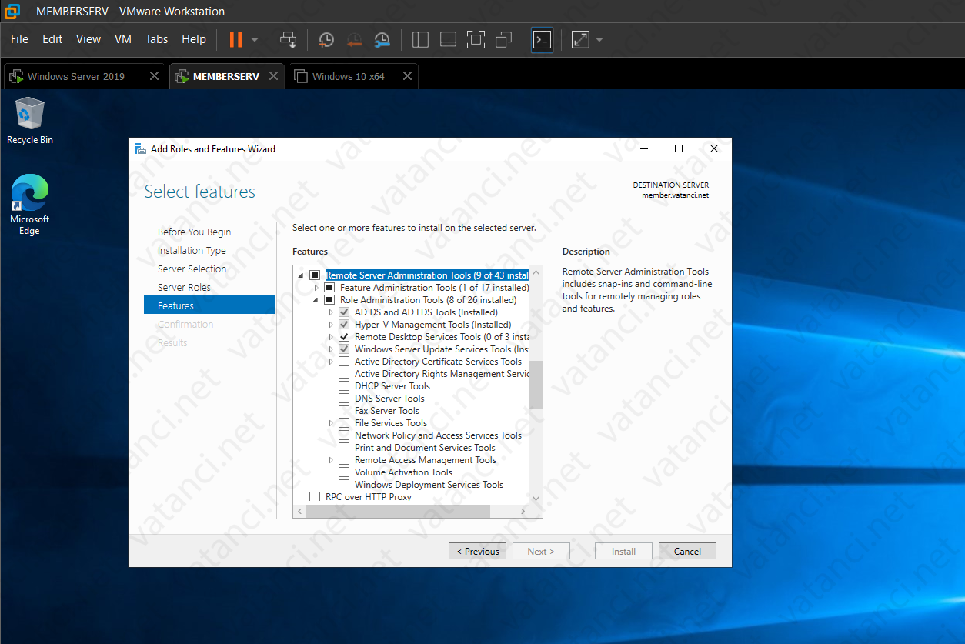The image size is (965, 644).
Task: Revert the VM to its snapshot
Action: [354, 39]
